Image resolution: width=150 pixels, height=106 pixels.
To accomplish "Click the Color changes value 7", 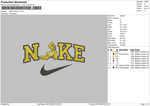I will point(120,18).
